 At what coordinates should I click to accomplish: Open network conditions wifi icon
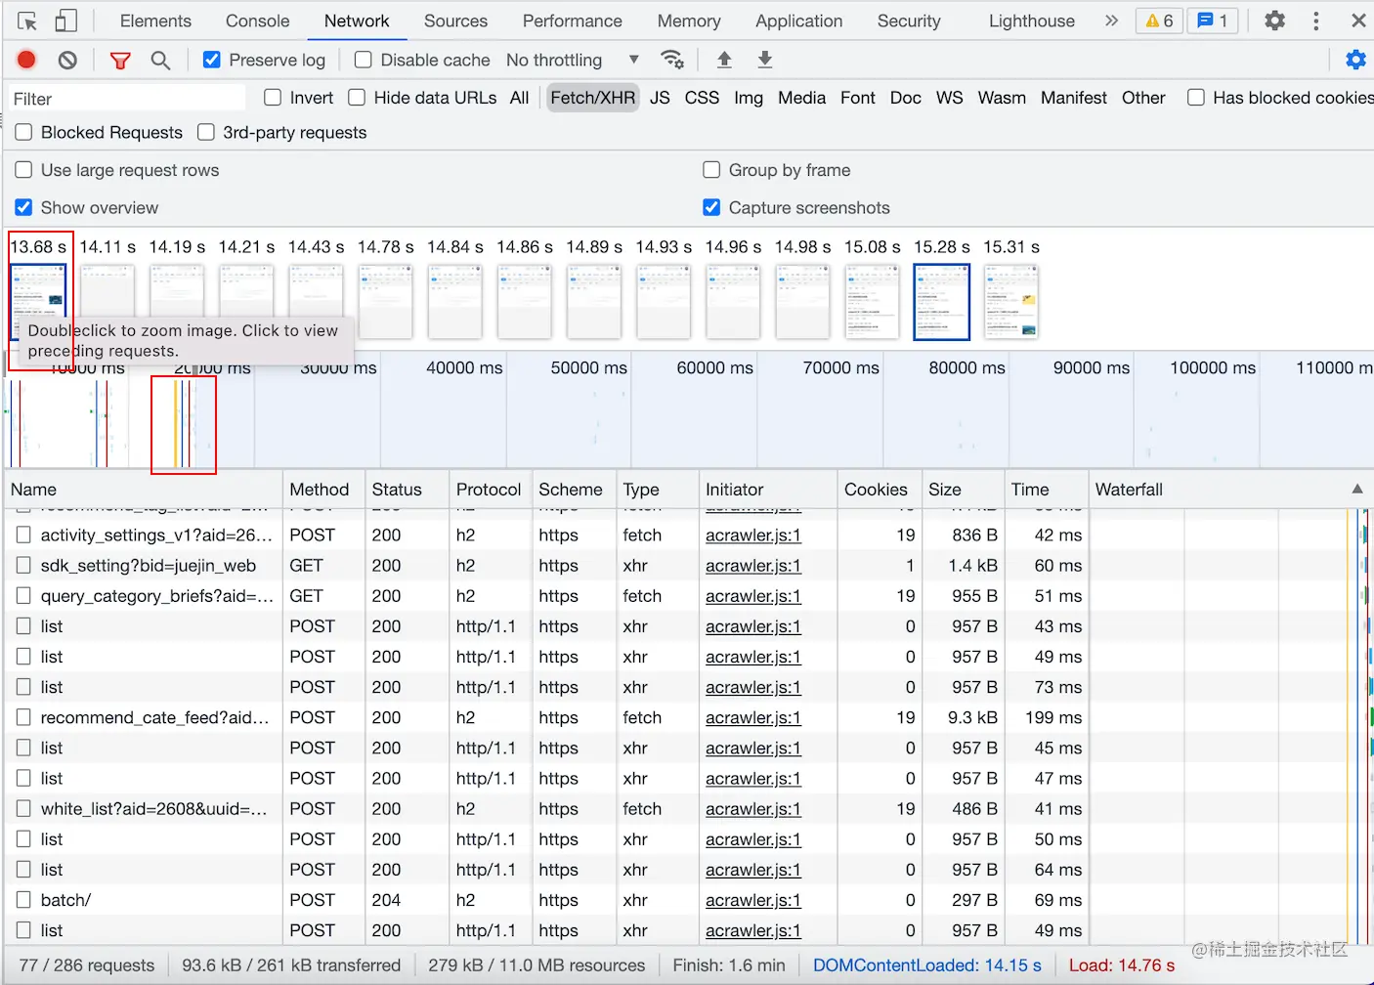tap(672, 60)
